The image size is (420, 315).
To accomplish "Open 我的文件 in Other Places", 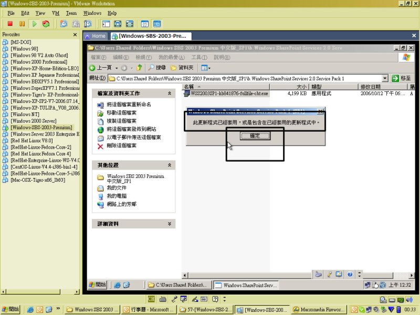I will pyautogui.click(x=117, y=188).
